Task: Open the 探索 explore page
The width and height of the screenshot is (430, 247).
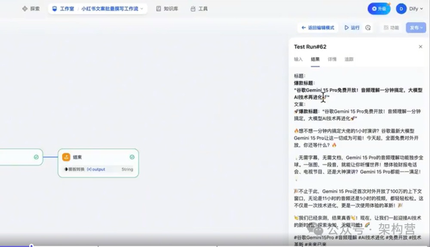Action: click(31, 9)
